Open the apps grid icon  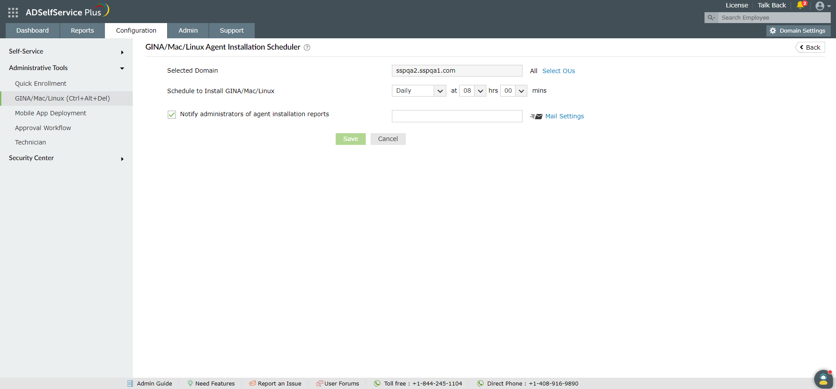(13, 13)
